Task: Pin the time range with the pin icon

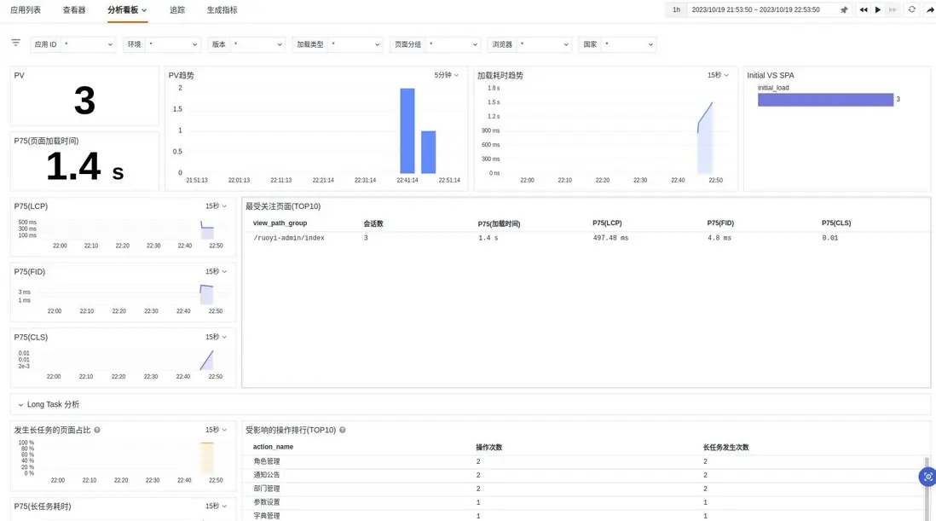Action: click(x=844, y=9)
